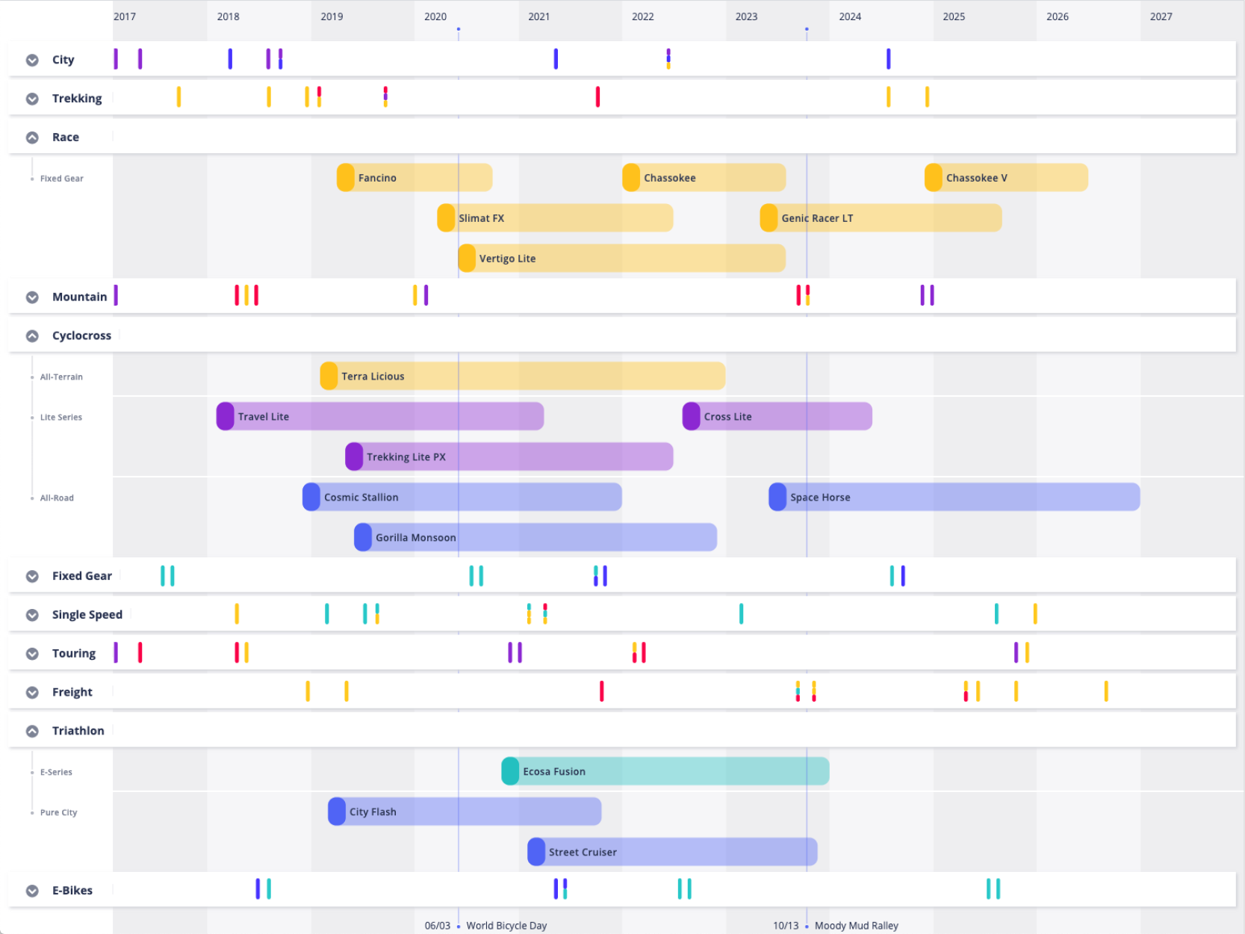Screen dimensions: 1245x934
Task: Collapse the Race group chevron
Action: (32, 137)
